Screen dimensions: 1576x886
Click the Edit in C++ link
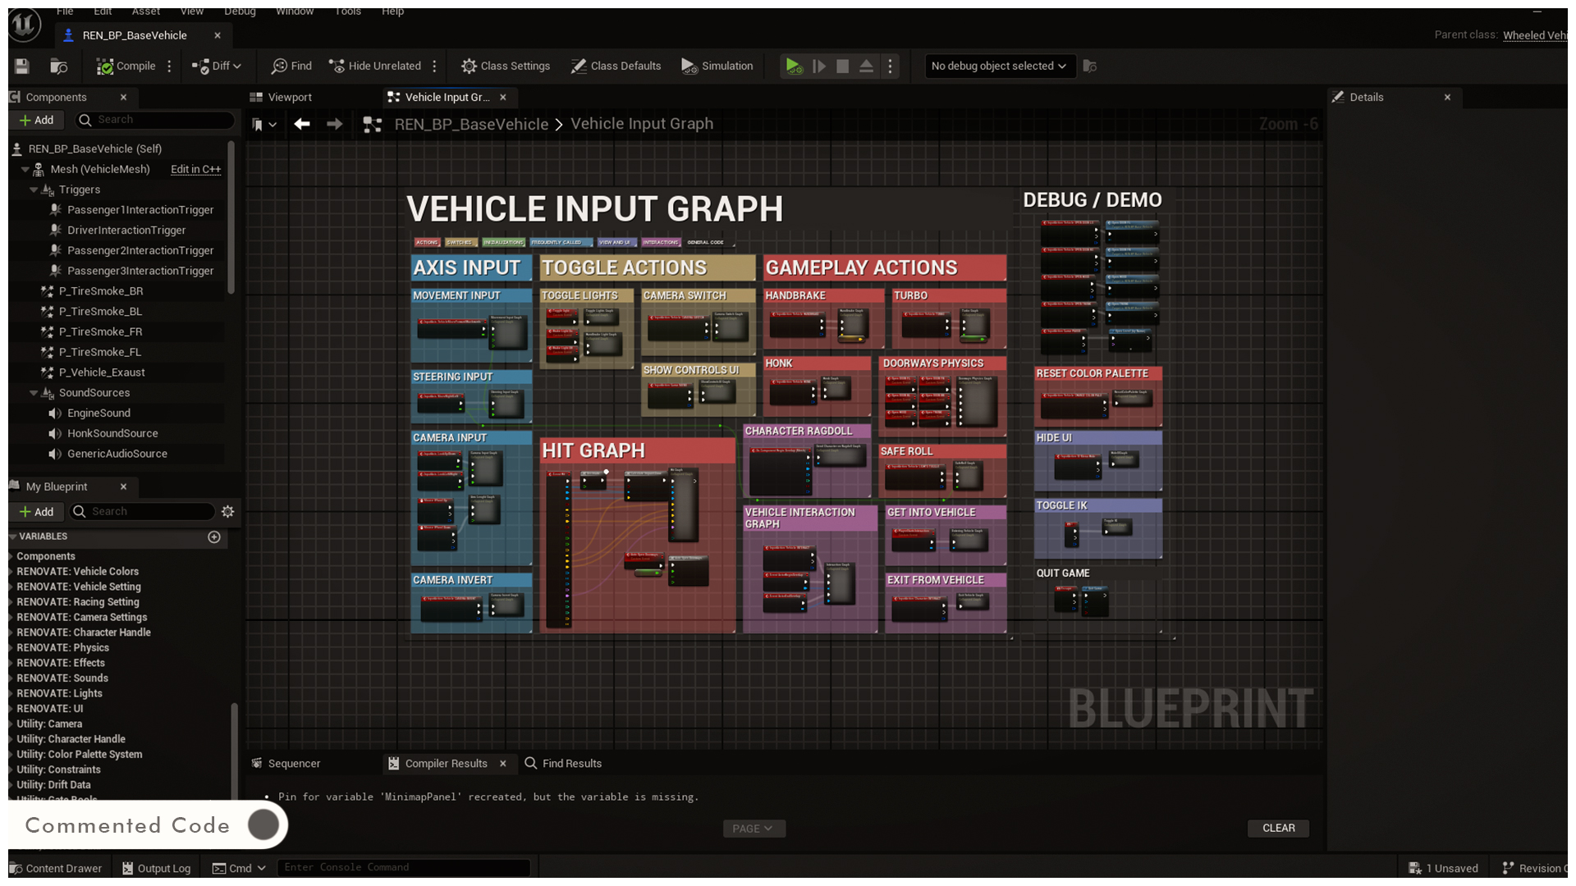tap(195, 169)
